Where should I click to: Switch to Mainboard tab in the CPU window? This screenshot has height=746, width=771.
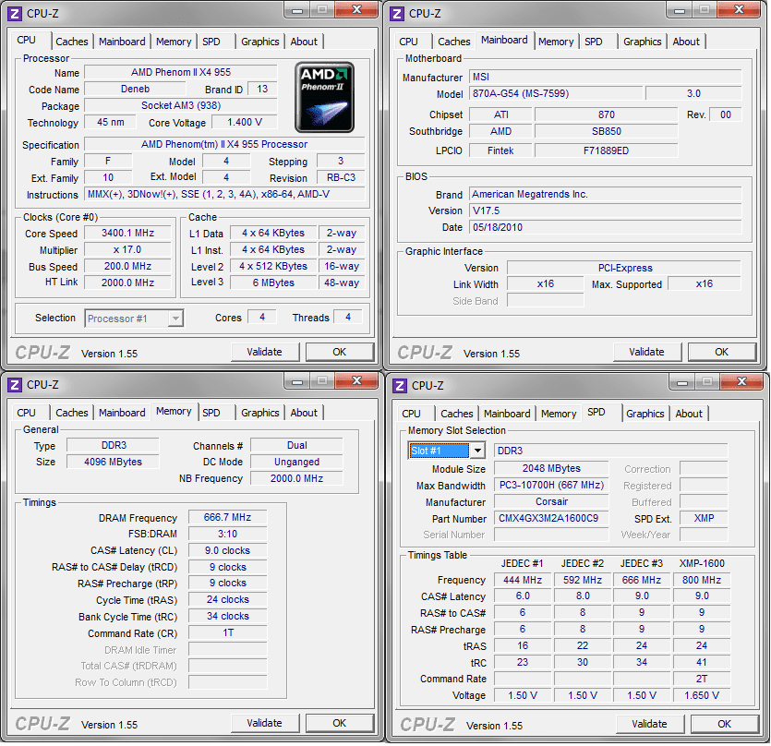pos(122,42)
